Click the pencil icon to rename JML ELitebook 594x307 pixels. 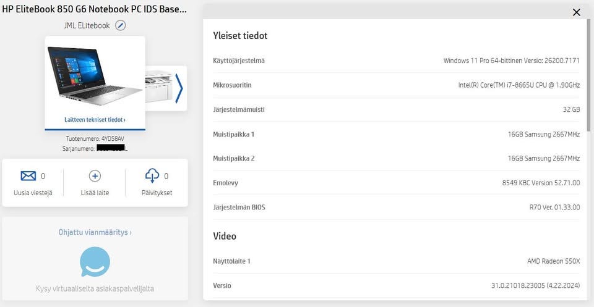[121, 25]
